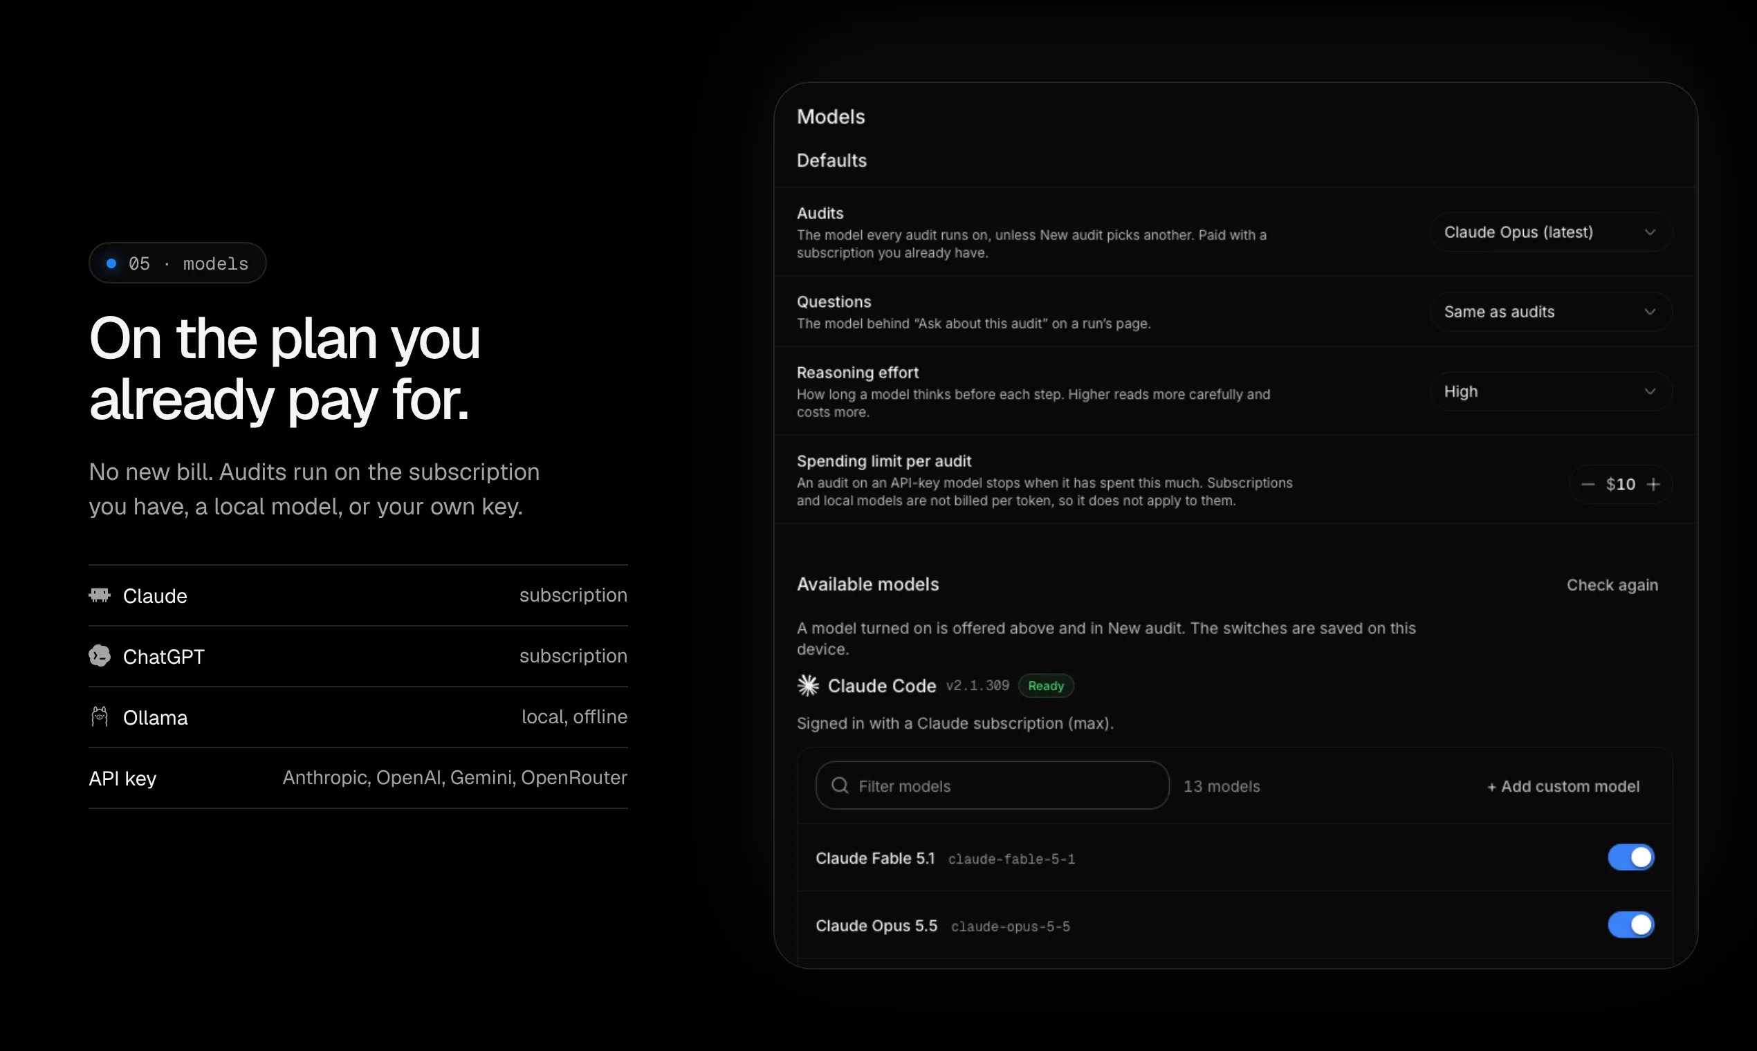Click Add custom model button
1757x1051 pixels.
point(1563,786)
